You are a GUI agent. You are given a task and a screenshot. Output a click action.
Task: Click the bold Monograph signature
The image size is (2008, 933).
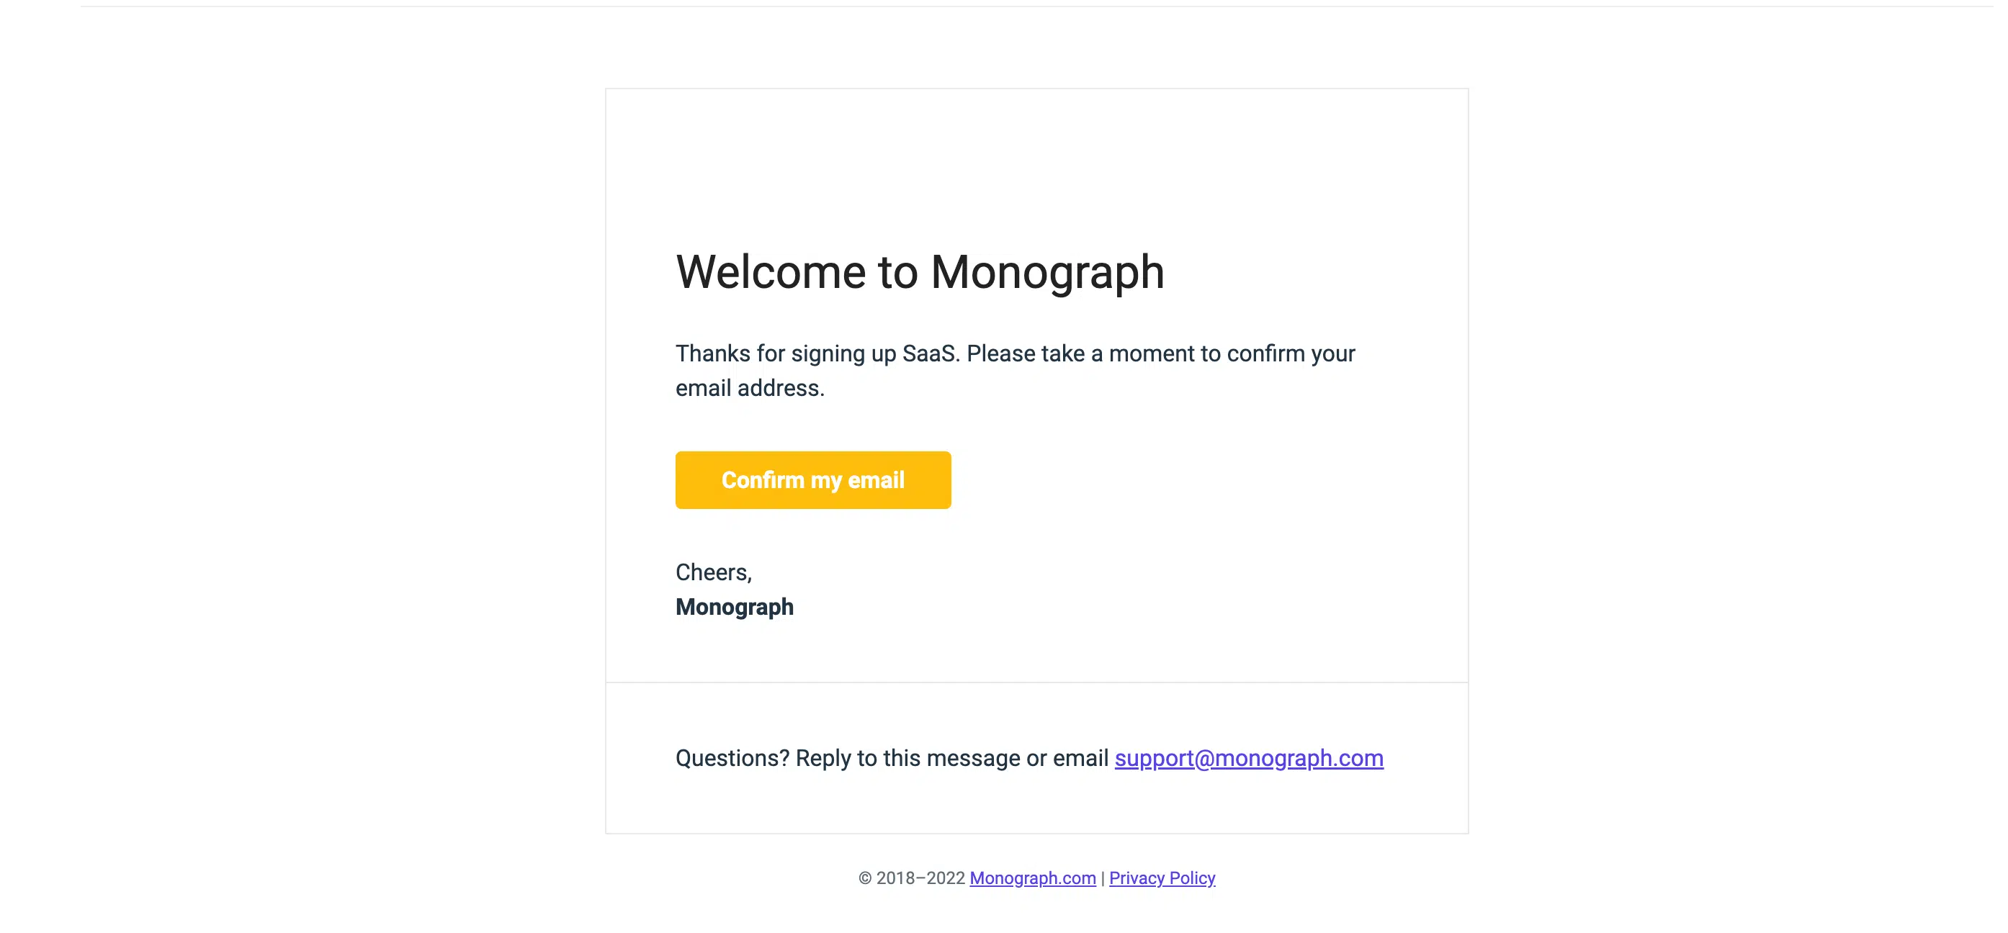pos(735,607)
